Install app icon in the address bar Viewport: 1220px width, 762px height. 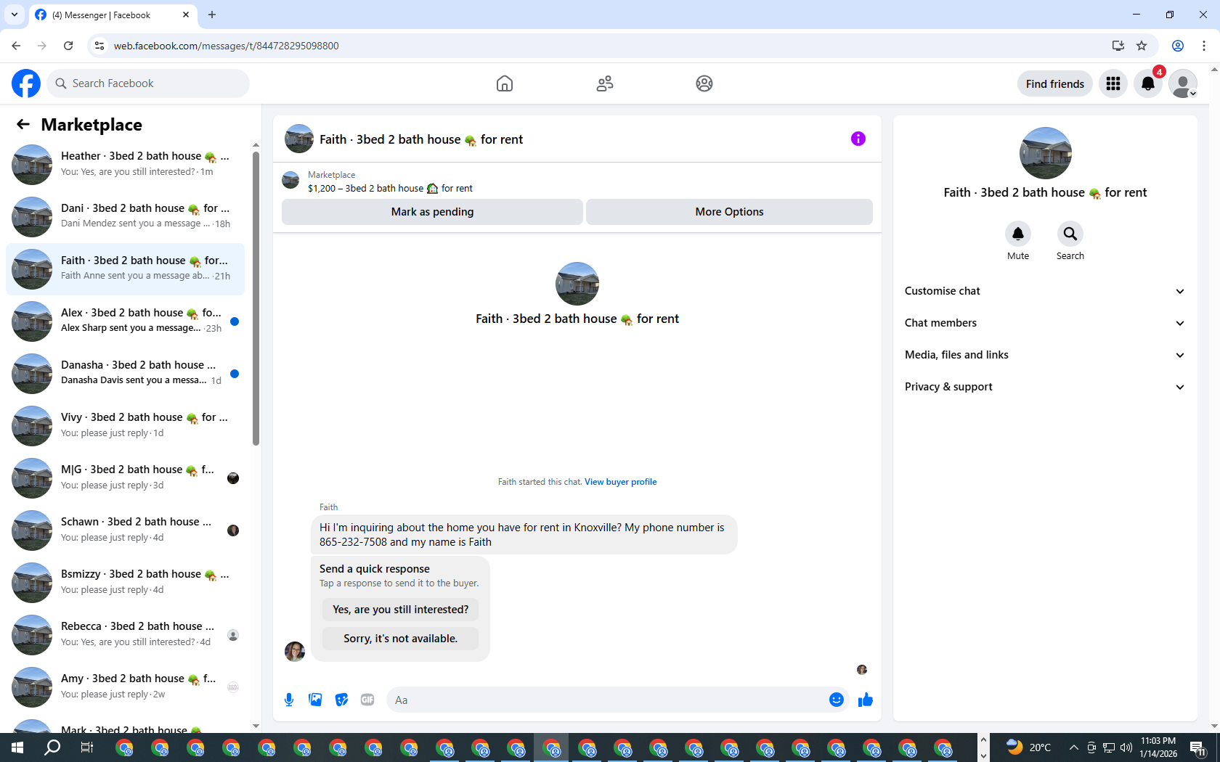[x=1118, y=46]
